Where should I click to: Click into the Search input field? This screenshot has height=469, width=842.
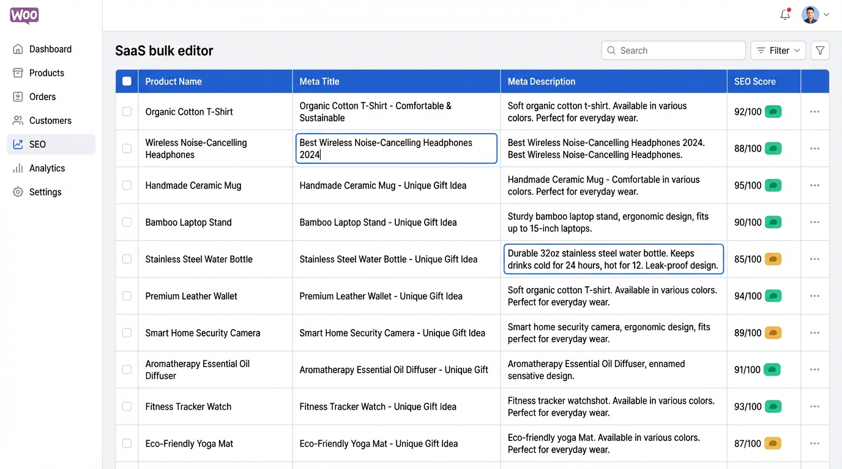679,51
